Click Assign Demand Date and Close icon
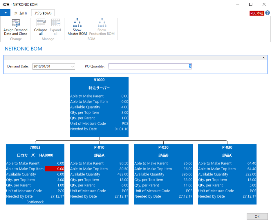The image size is (271, 223). click(15, 23)
